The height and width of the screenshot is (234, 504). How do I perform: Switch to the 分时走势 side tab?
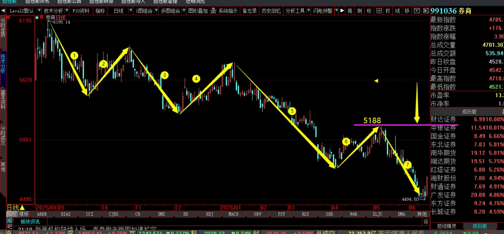click(x=3, y=28)
